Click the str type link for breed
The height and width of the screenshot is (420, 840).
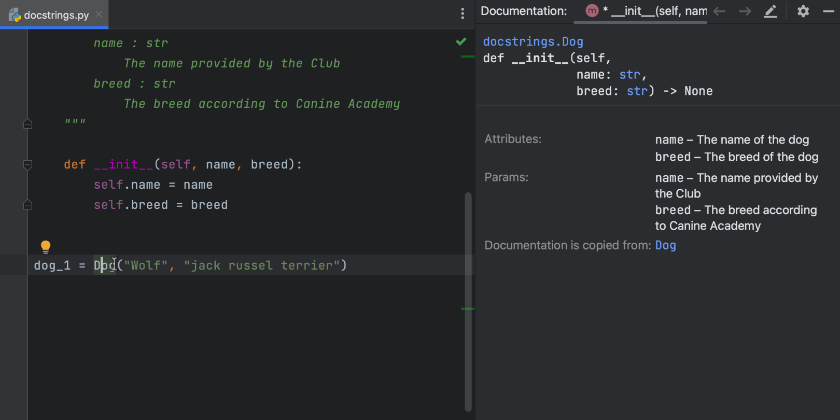(x=637, y=91)
